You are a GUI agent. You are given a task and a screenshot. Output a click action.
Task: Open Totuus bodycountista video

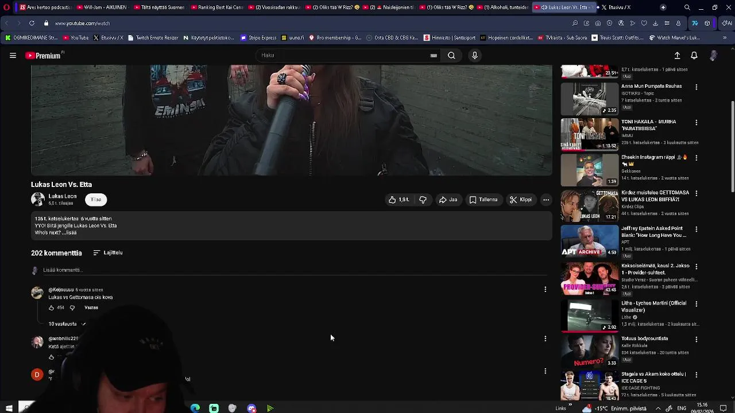[x=644, y=339]
